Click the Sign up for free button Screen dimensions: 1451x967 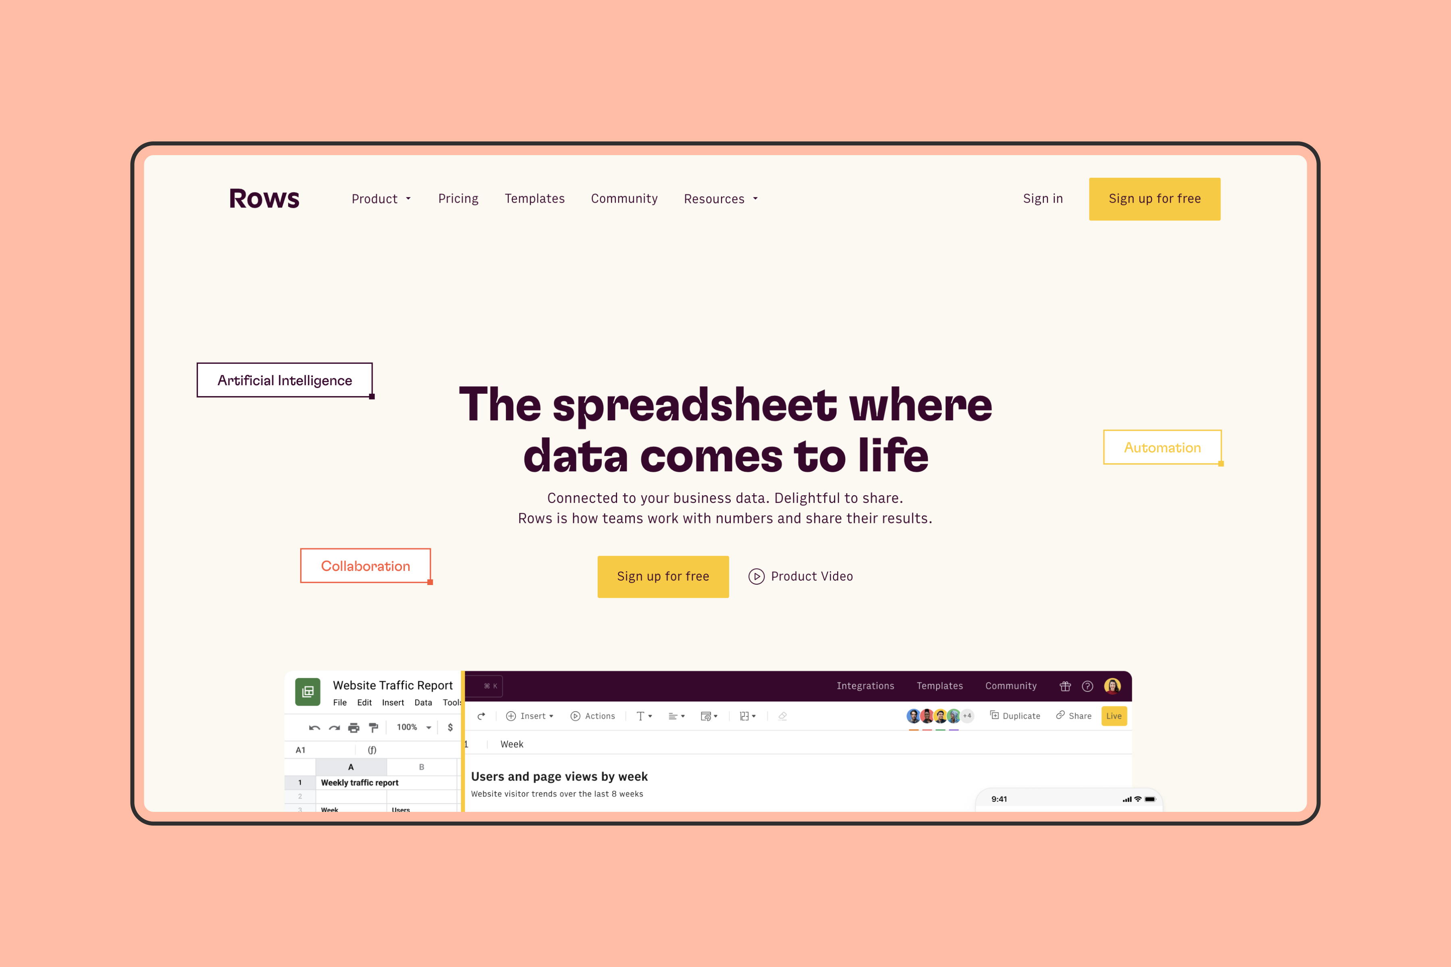(1153, 199)
